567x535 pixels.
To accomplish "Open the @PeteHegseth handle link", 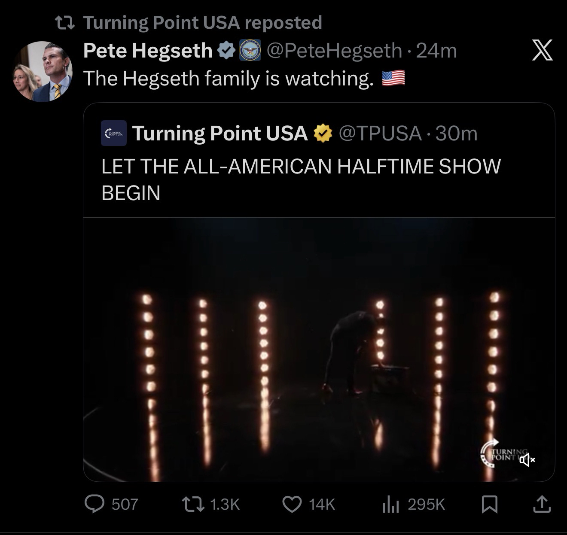I will [x=334, y=51].
